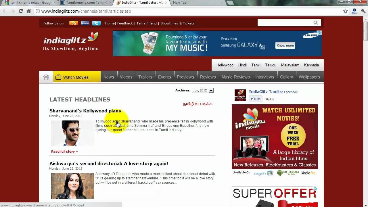Click the IndiaGlitz Tamil Facebook link
The image size is (368, 207).
[264, 92]
